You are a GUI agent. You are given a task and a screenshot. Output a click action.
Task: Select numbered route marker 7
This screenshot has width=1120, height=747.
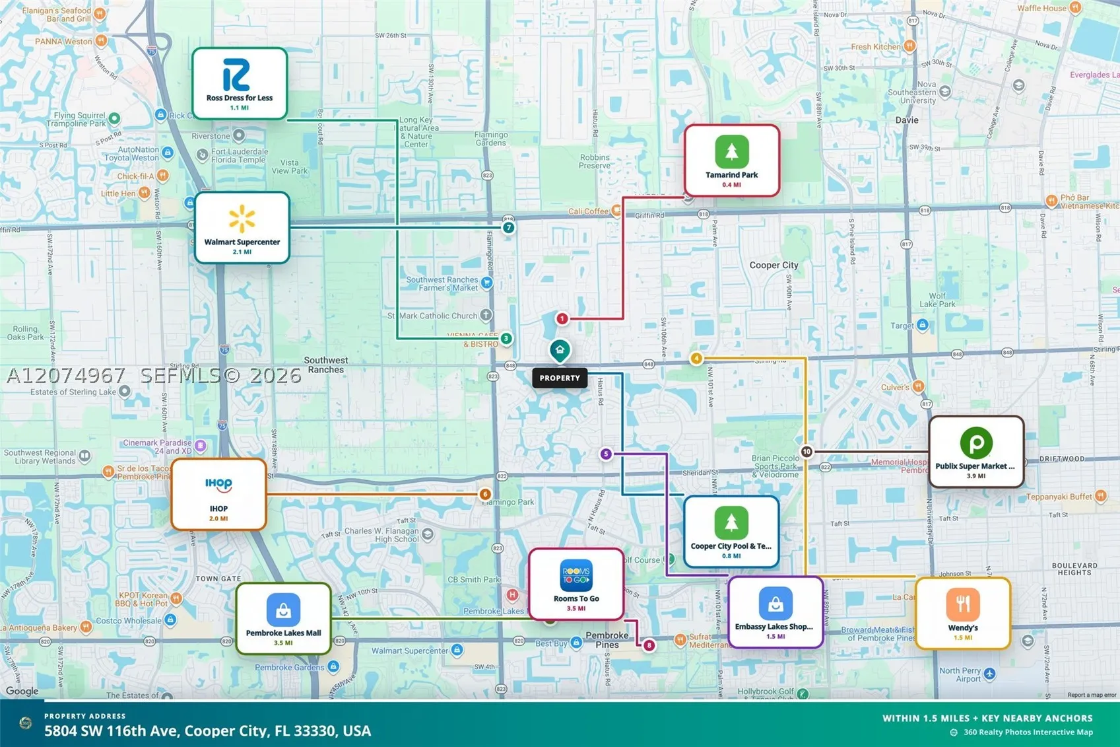[508, 227]
